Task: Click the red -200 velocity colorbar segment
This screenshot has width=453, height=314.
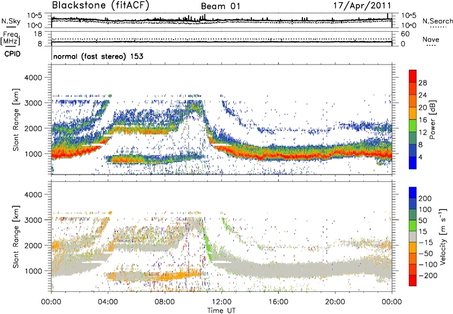Action: (x=413, y=281)
